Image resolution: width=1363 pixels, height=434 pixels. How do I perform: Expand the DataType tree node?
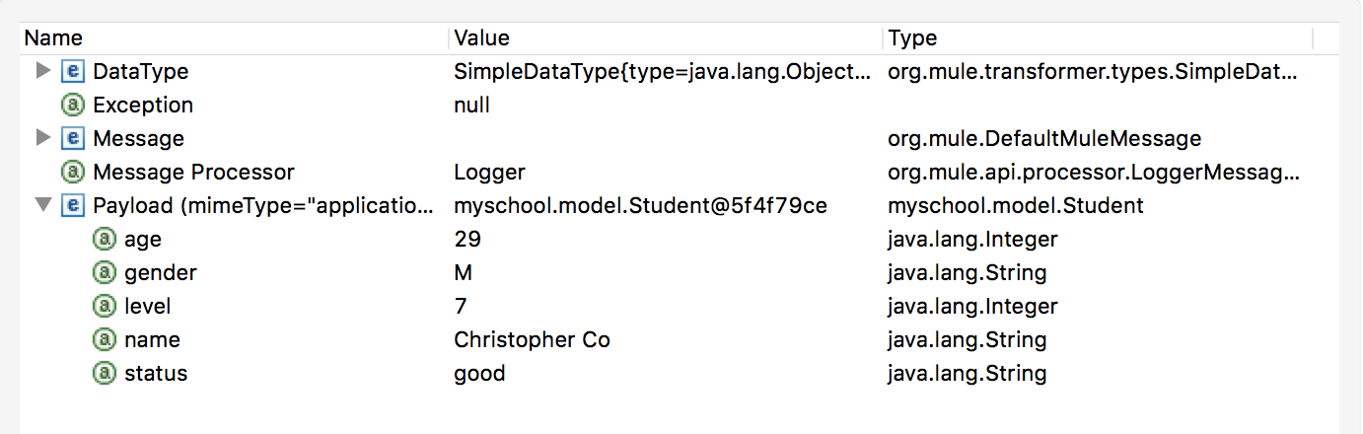(x=42, y=71)
